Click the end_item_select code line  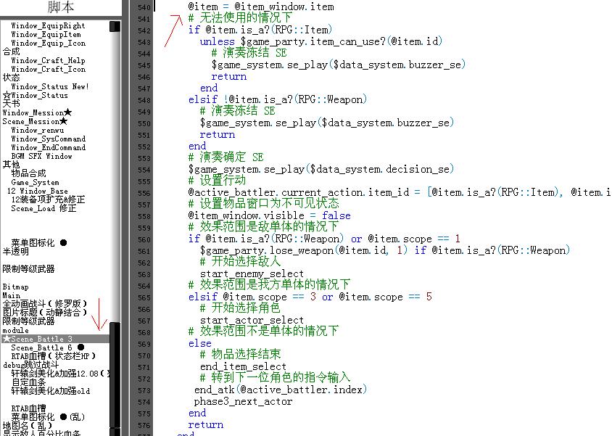(243, 366)
